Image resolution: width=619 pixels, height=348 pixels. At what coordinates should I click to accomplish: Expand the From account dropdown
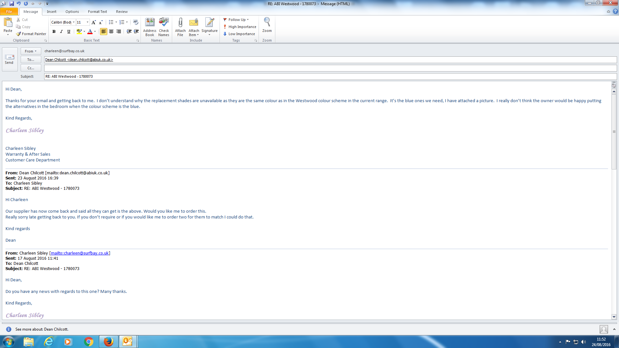click(x=31, y=51)
